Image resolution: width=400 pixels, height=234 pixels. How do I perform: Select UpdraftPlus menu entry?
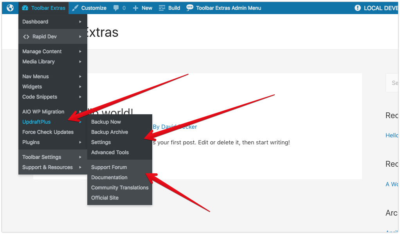click(52, 122)
